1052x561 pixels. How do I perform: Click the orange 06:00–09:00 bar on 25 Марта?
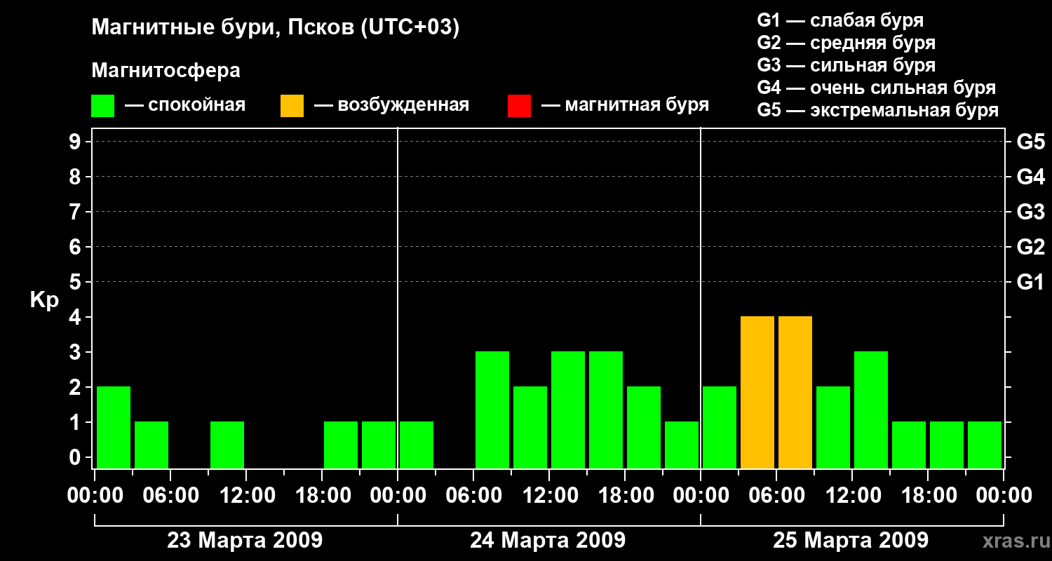pyautogui.click(x=795, y=392)
